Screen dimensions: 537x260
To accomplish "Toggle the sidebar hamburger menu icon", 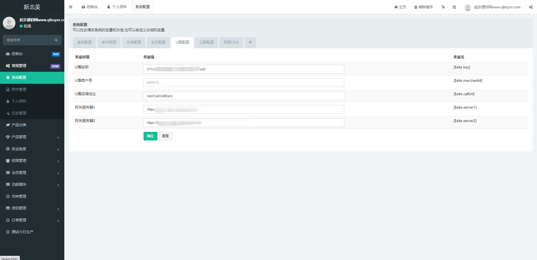I will 71,7.
